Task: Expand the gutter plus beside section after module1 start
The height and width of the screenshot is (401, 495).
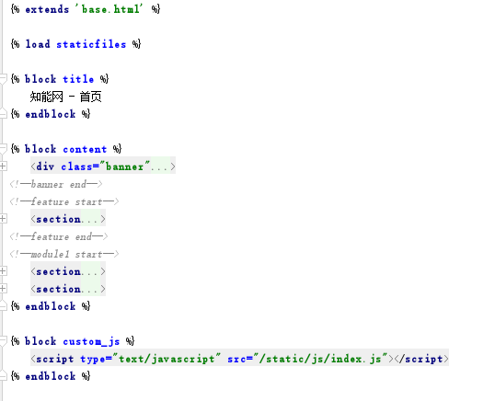Action: pos(3,270)
